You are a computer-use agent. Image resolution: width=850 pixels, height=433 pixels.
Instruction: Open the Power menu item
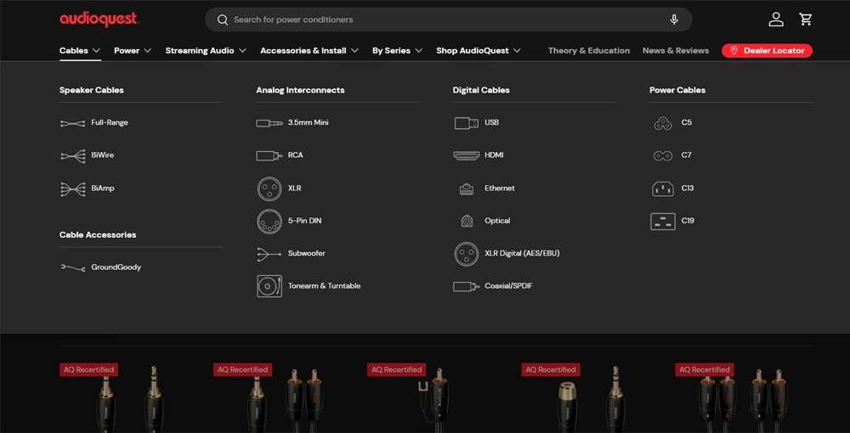[x=127, y=50]
